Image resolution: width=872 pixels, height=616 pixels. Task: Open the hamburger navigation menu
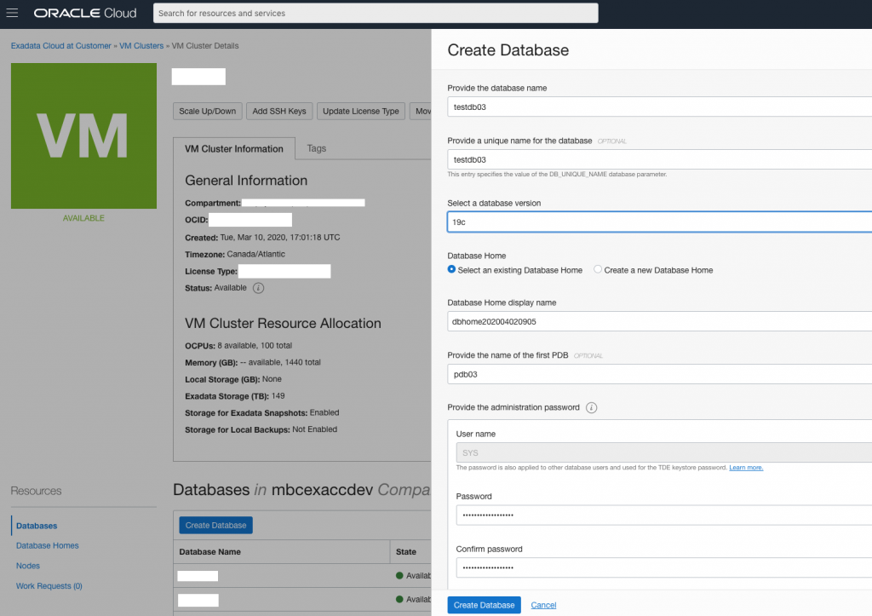tap(13, 14)
